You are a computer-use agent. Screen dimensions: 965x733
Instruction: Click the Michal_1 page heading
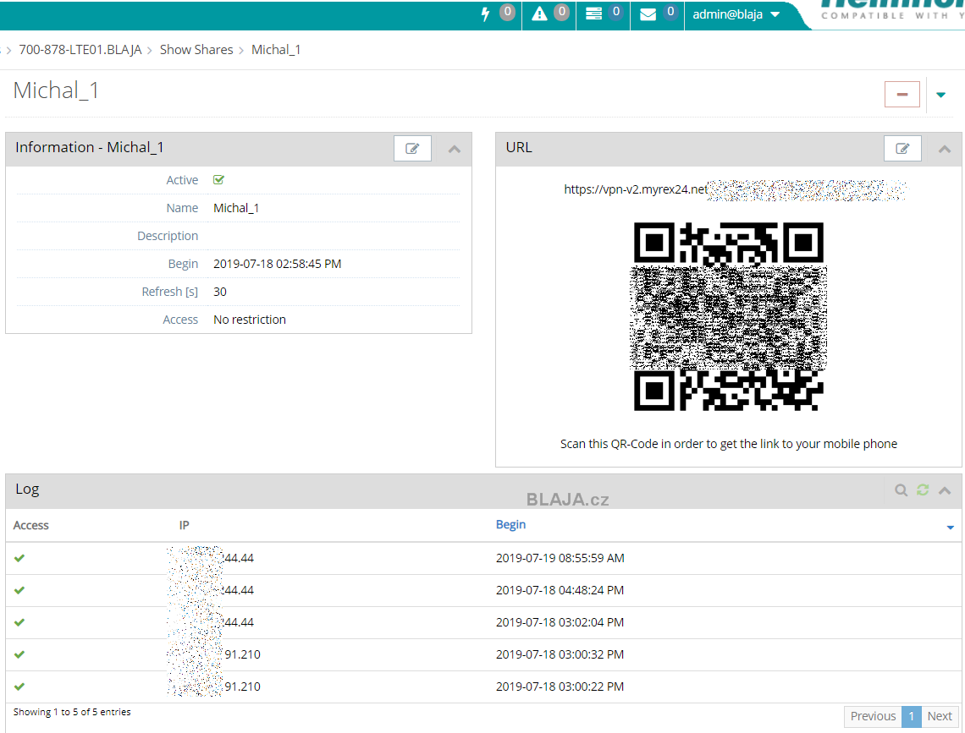56,91
